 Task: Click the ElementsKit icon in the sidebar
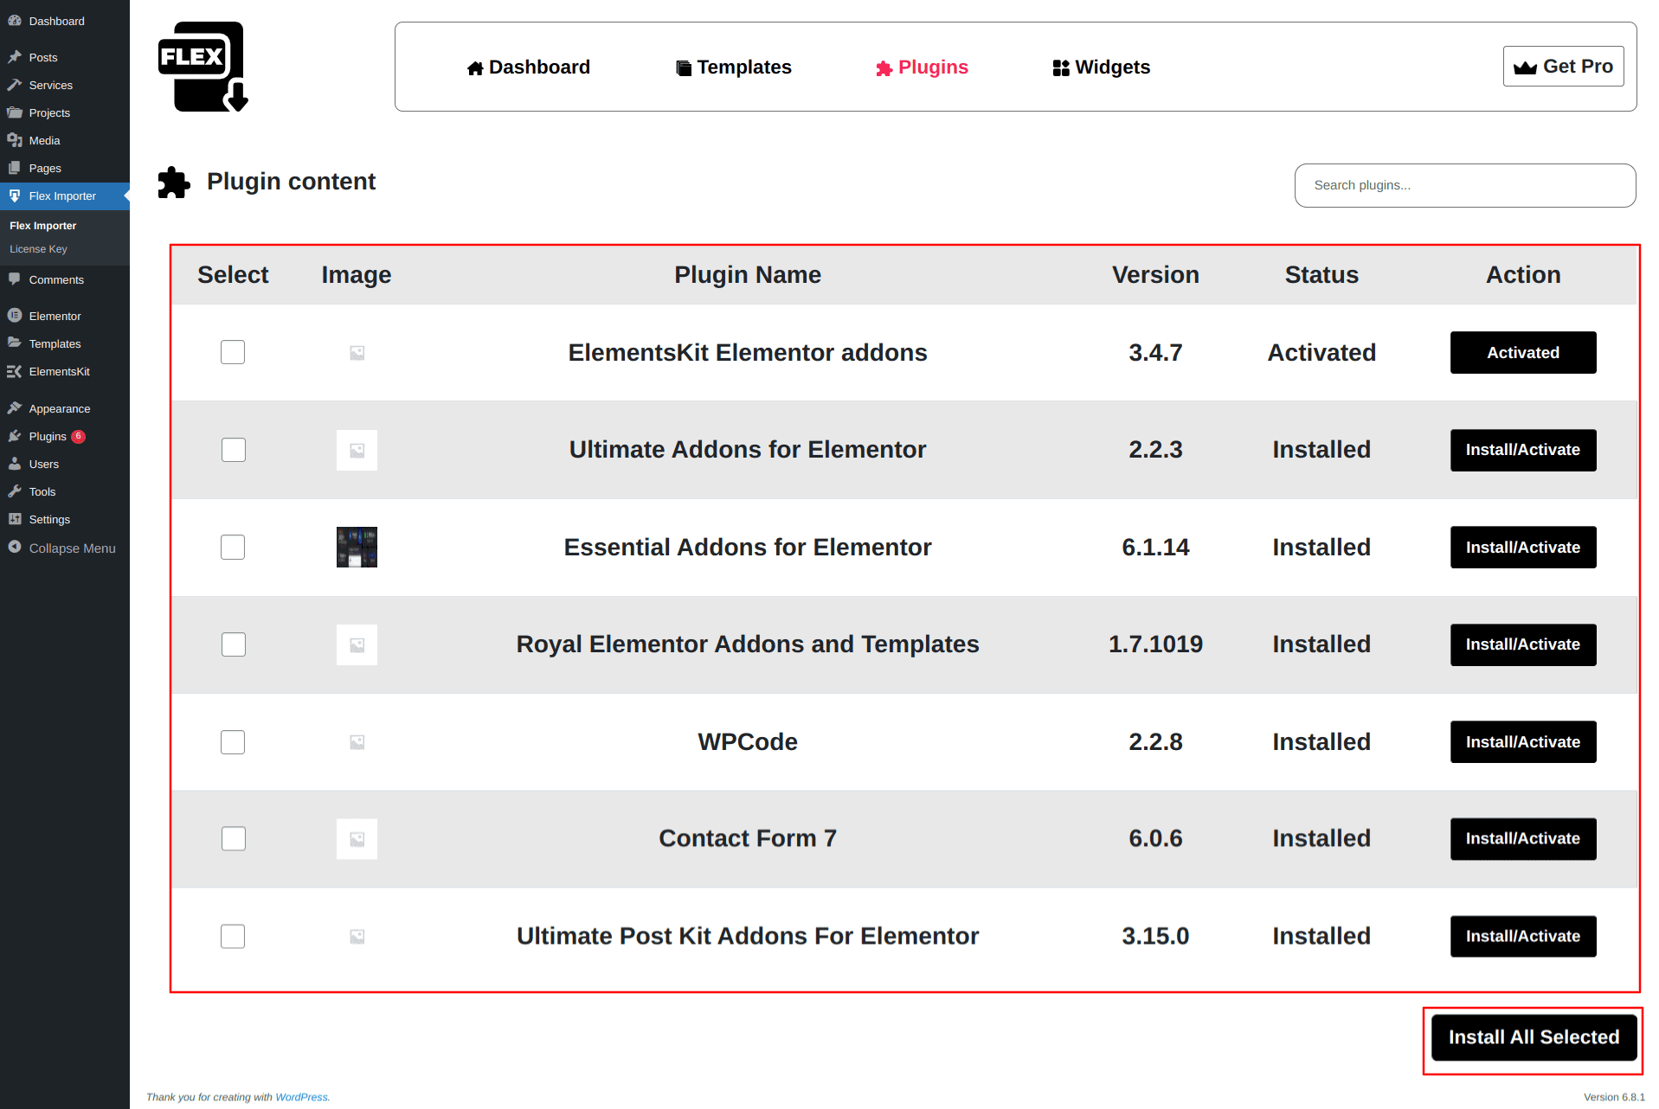point(15,371)
